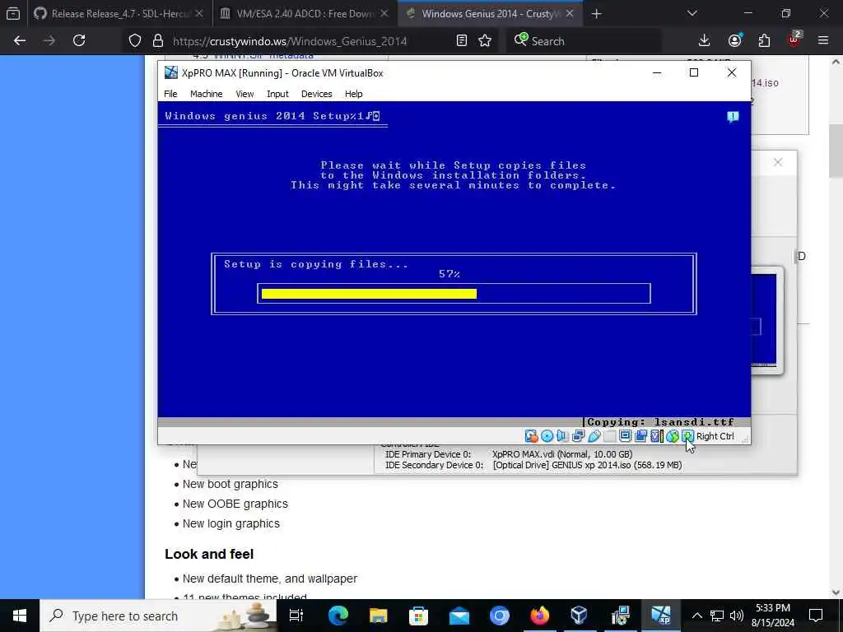Launch Microsoft Edge from the taskbar
Image resolution: width=843 pixels, height=632 pixels.
(x=338, y=616)
